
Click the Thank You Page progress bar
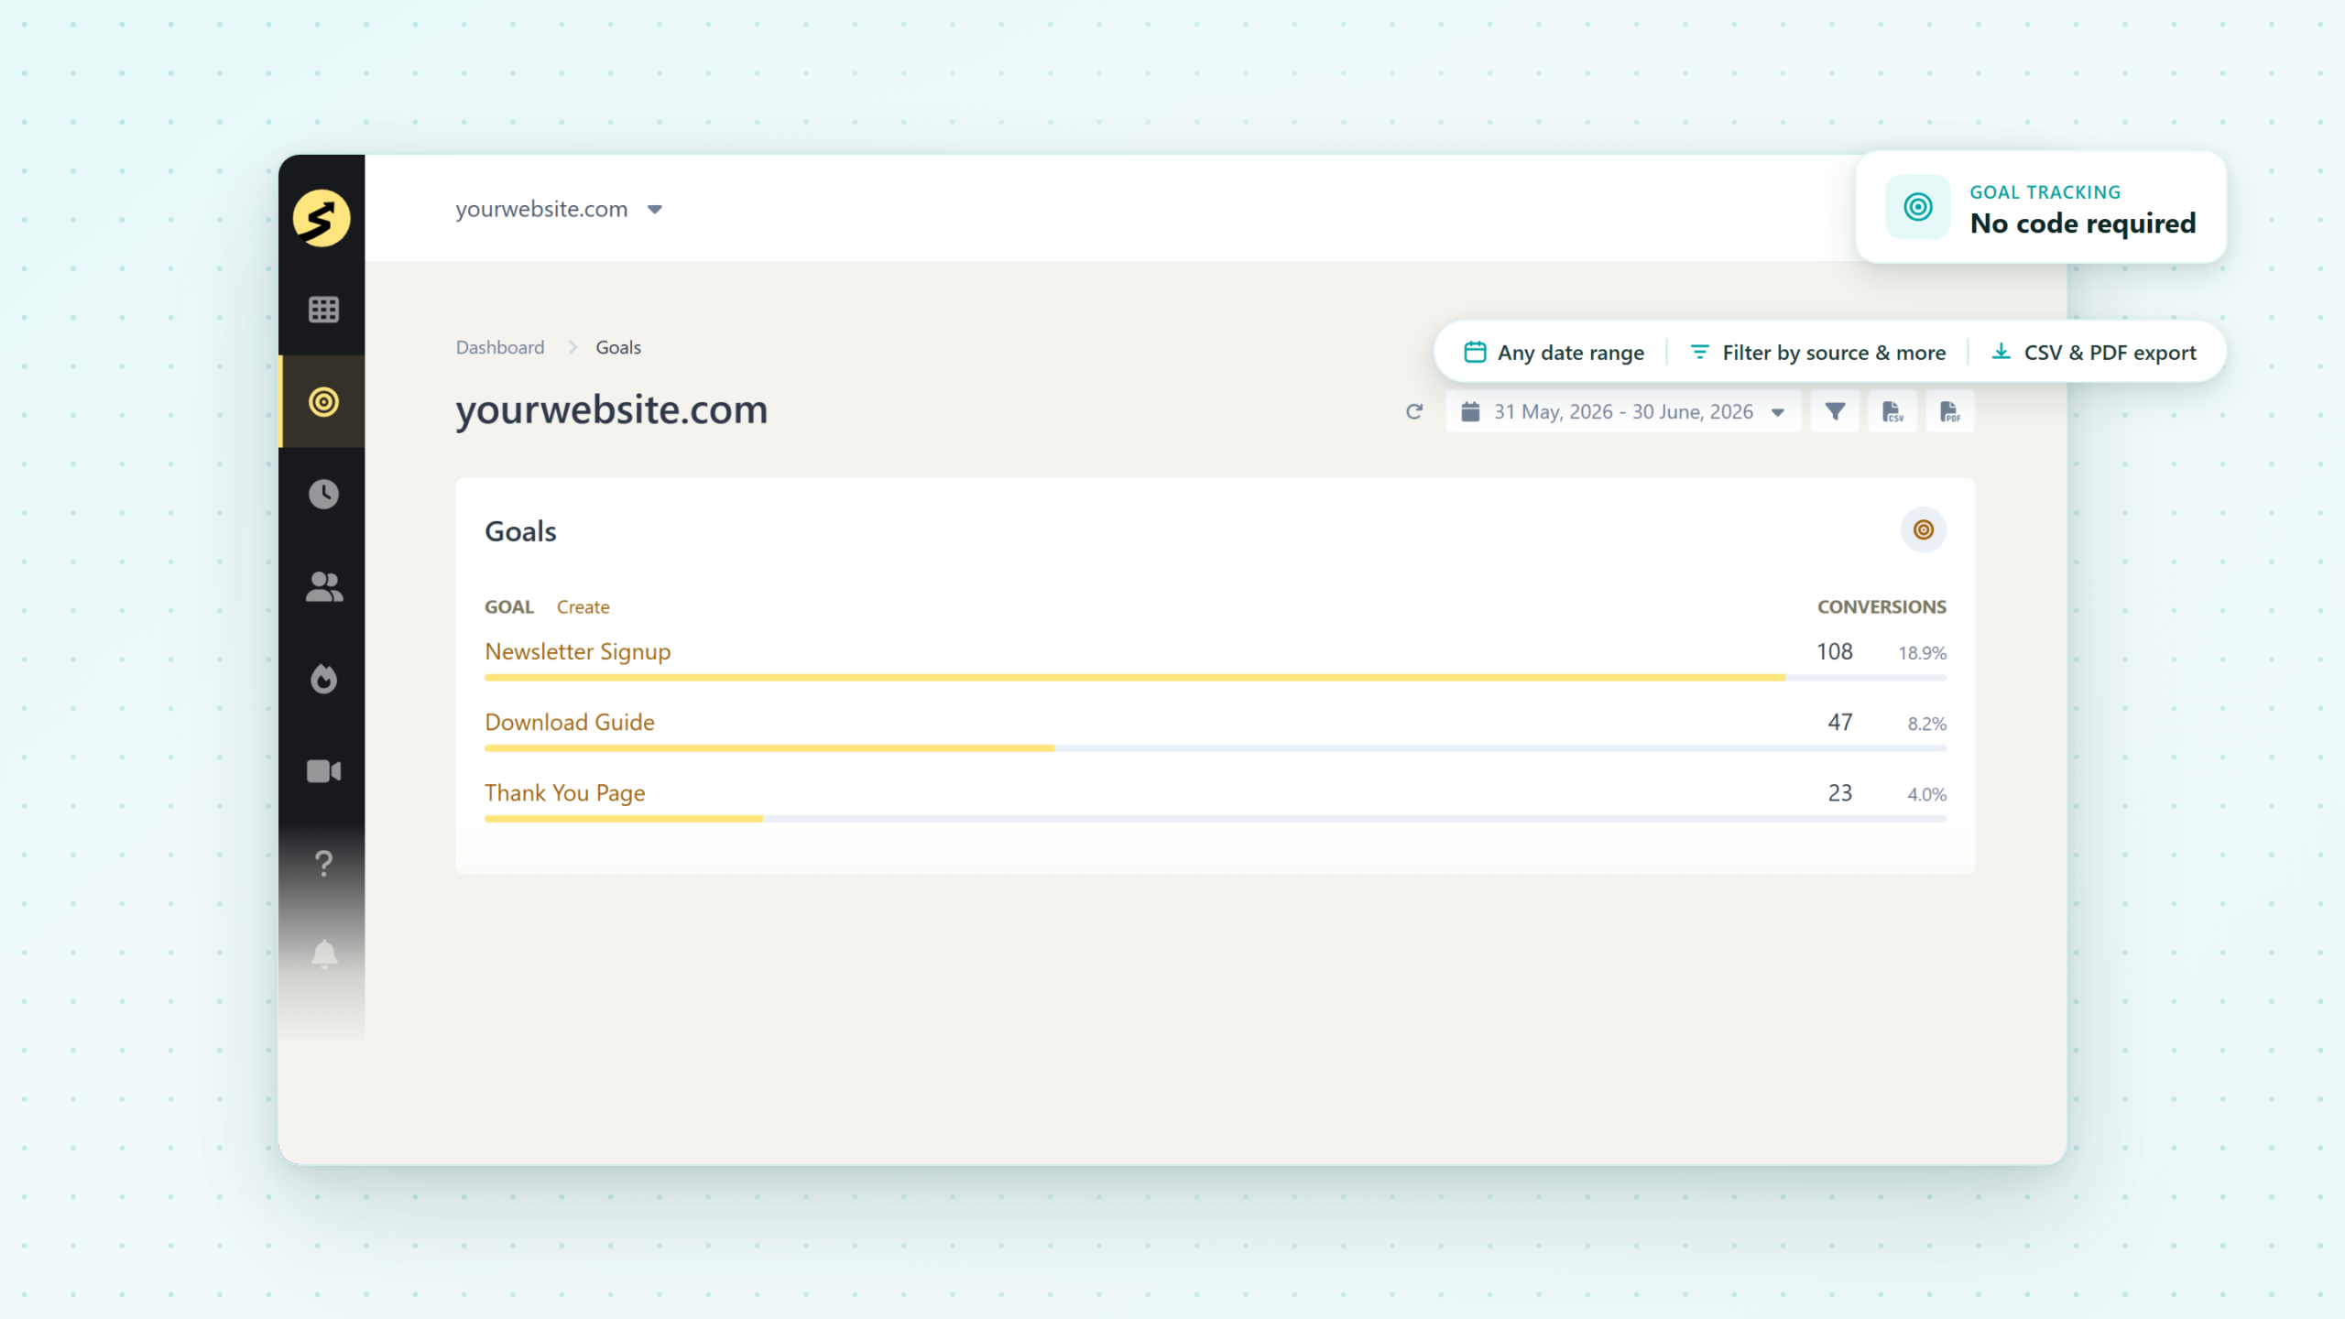point(1216,819)
